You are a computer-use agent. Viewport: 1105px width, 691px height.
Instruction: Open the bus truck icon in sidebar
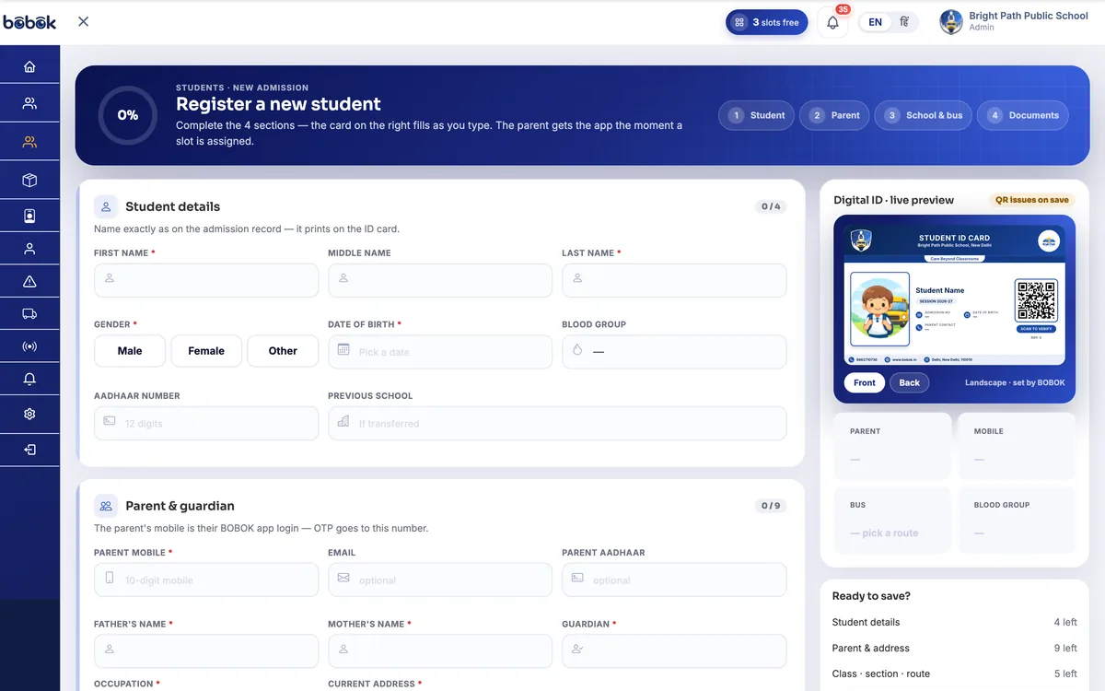(29, 314)
